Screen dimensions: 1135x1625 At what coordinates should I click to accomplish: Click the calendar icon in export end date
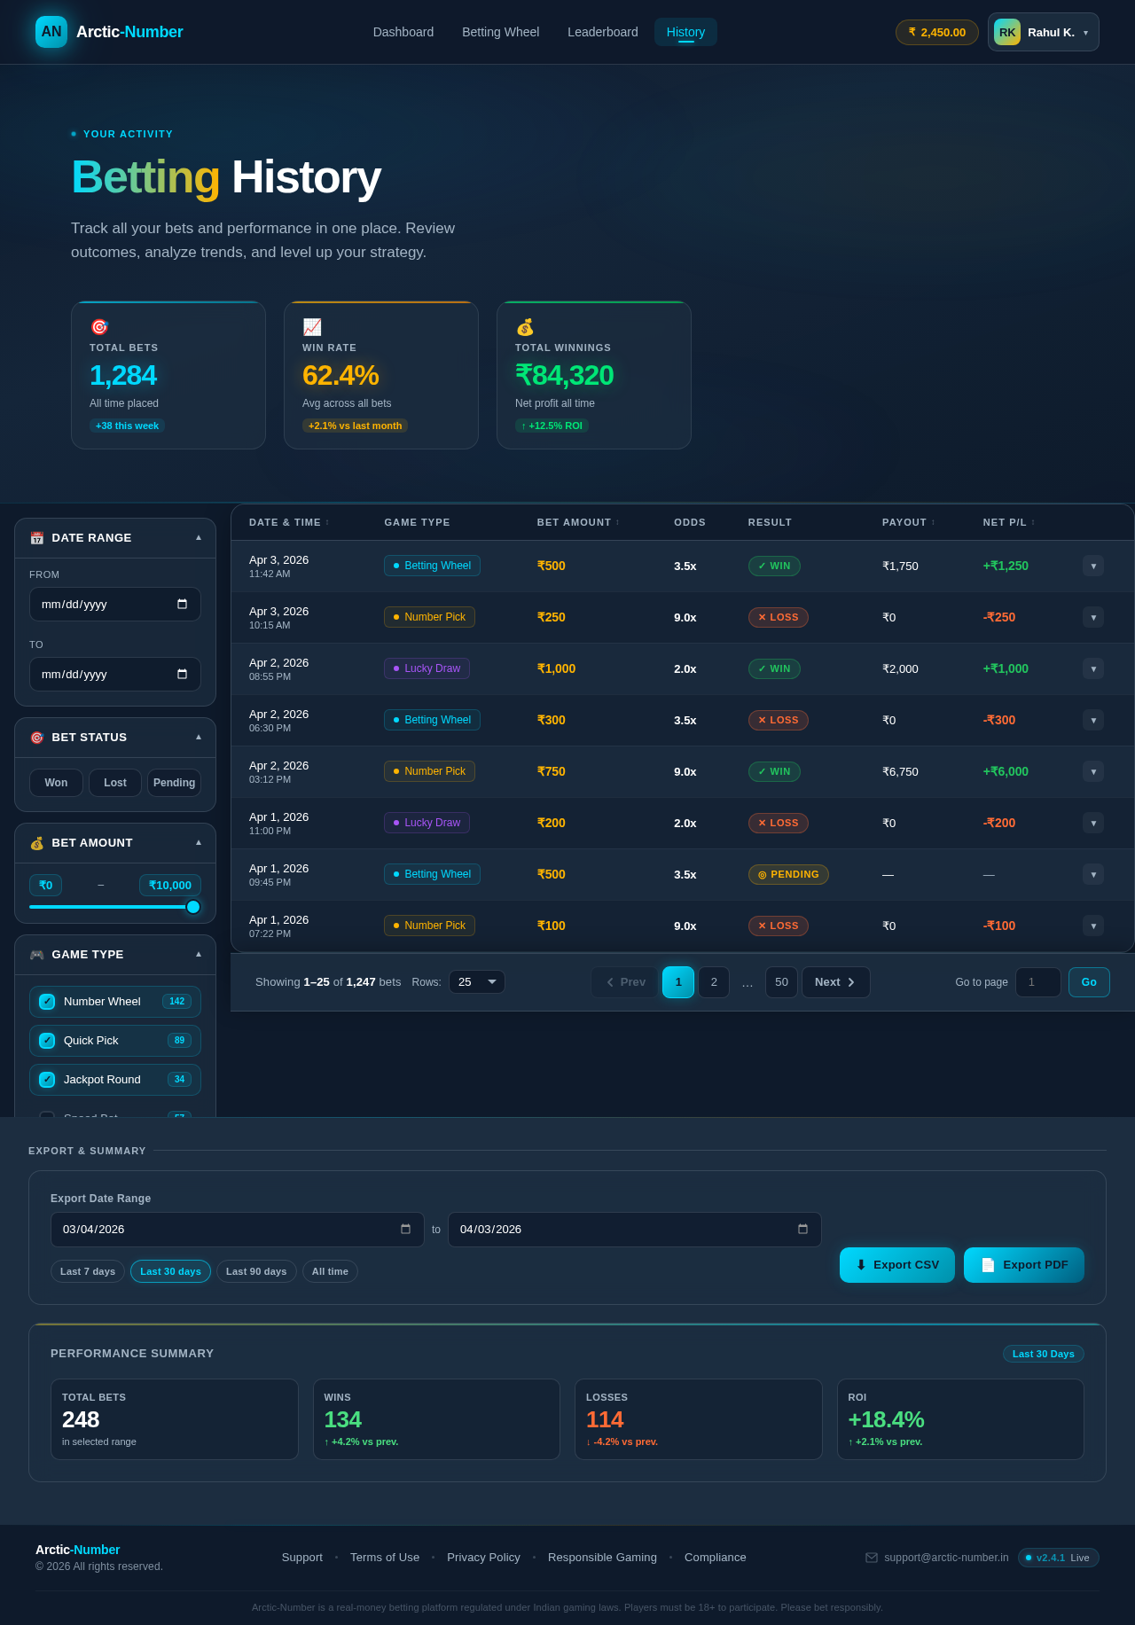point(802,1230)
